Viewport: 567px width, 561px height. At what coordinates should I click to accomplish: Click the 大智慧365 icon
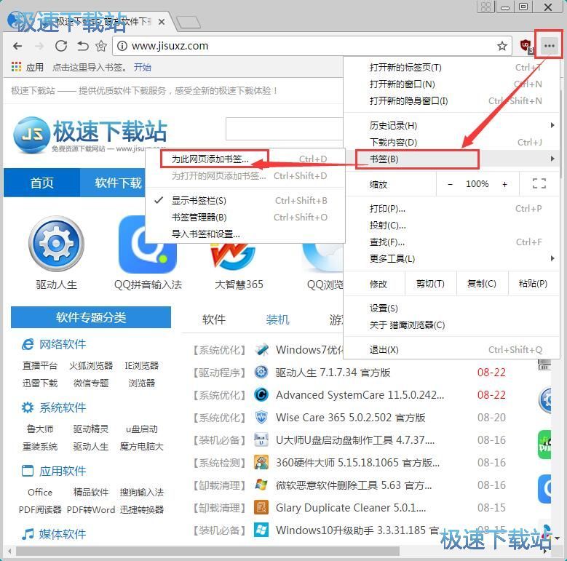coord(232,257)
